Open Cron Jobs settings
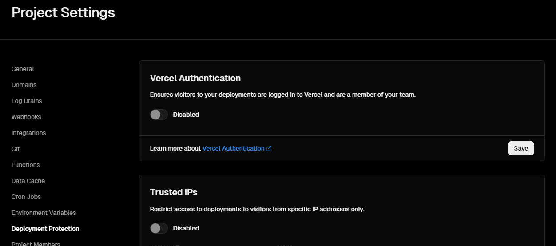Screen dimensions: 556x246 pyautogui.click(x=26, y=197)
